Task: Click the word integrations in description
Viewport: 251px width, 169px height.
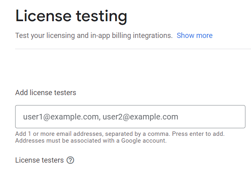Action: (x=153, y=36)
